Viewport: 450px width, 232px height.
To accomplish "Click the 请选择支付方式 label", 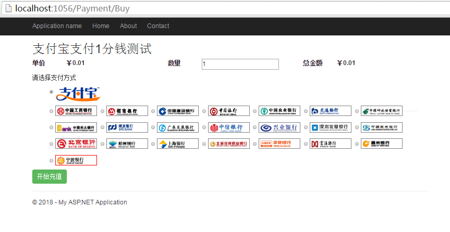I will [x=54, y=78].
